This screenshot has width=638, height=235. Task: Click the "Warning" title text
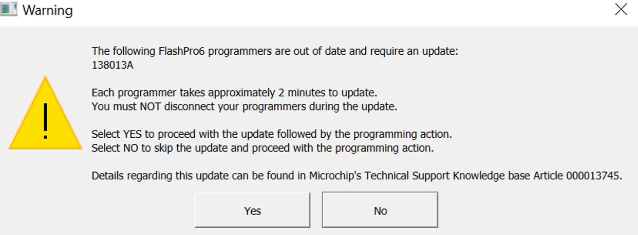48,10
